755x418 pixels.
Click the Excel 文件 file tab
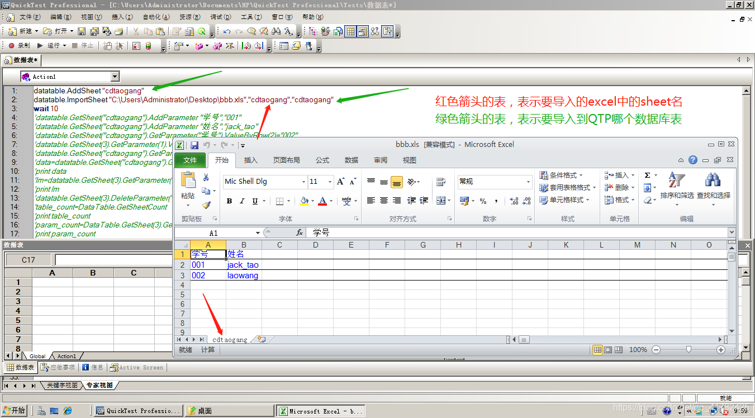pos(190,160)
